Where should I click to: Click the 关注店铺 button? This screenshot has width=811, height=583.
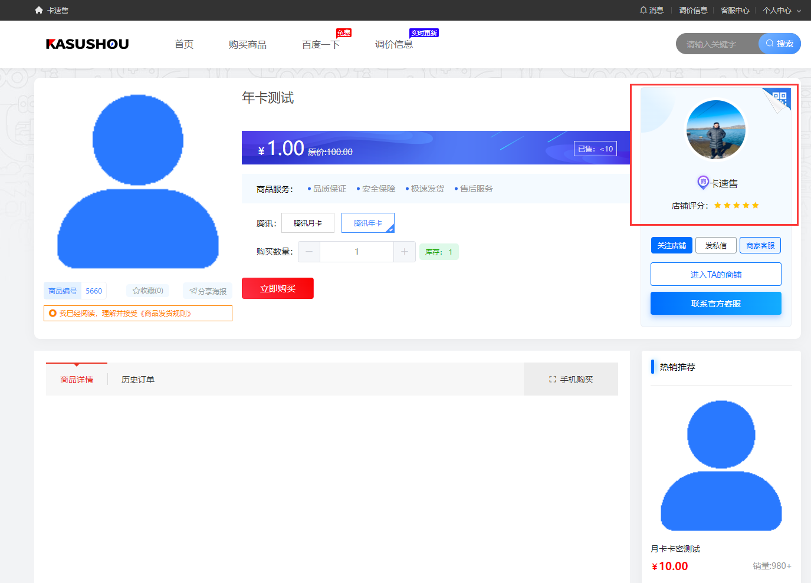[x=672, y=245]
